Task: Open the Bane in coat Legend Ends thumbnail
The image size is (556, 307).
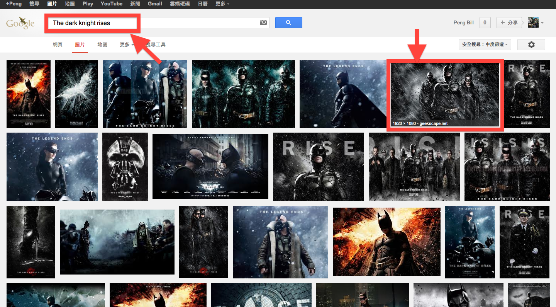Action: (280, 242)
